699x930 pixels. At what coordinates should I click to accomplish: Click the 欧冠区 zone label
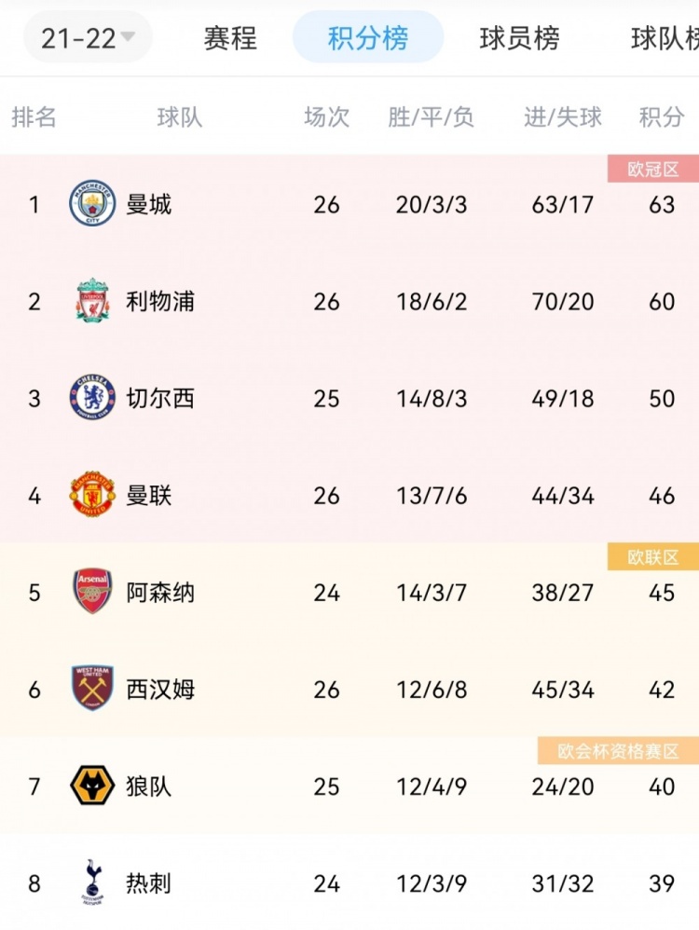point(652,169)
